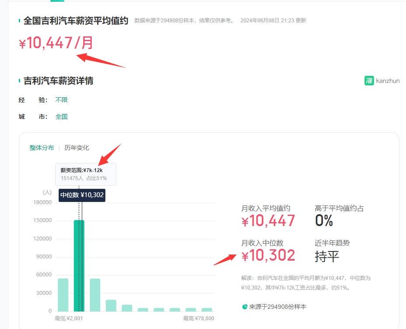Click the 持平 trend value
406x329 pixels.
(327, 256)
